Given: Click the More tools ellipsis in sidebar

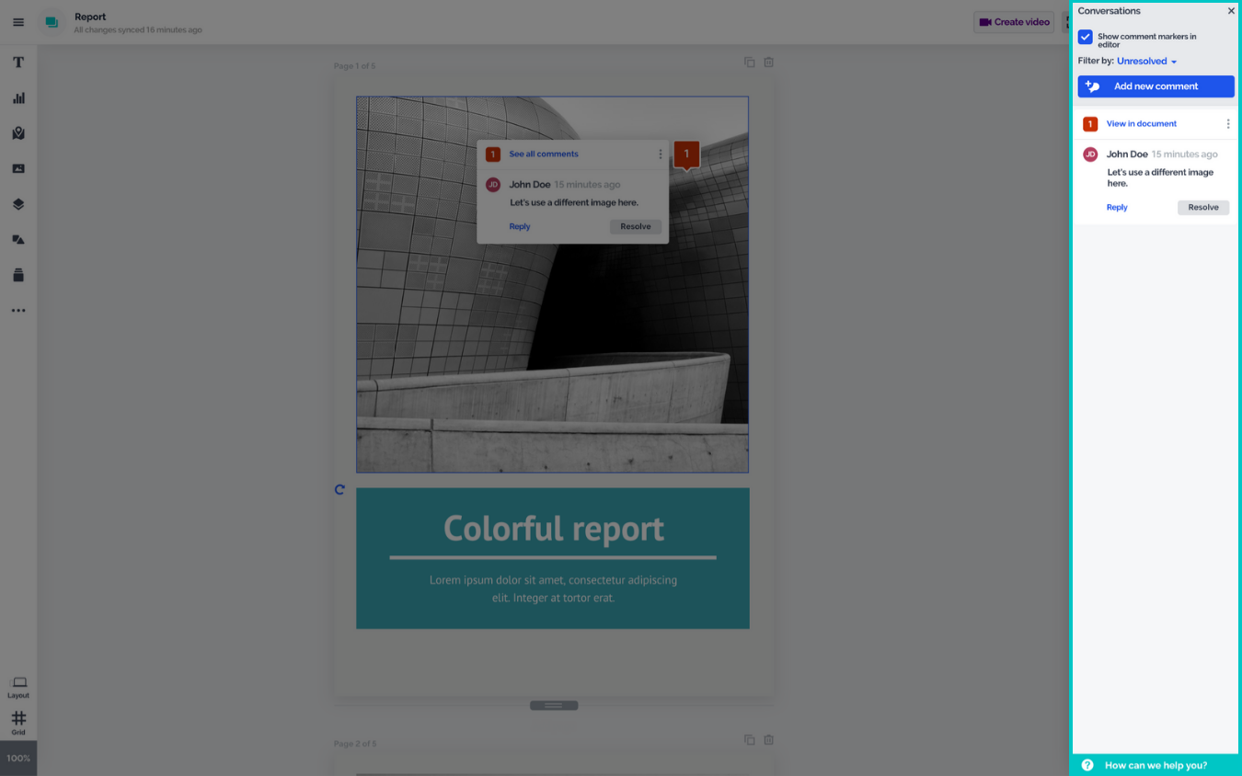Looking at the screenshot, I should (x=18, y=311).
